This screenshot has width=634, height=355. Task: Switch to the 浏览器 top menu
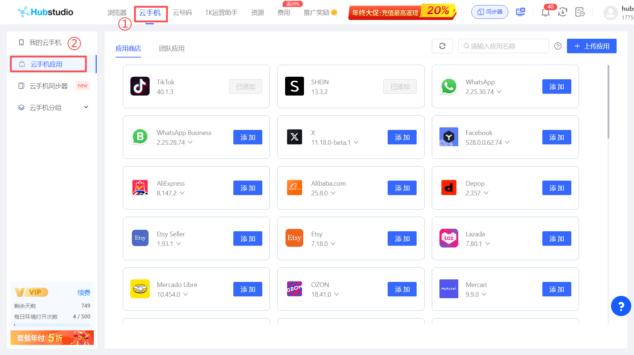pyautogui.click(x=117, y=13)
